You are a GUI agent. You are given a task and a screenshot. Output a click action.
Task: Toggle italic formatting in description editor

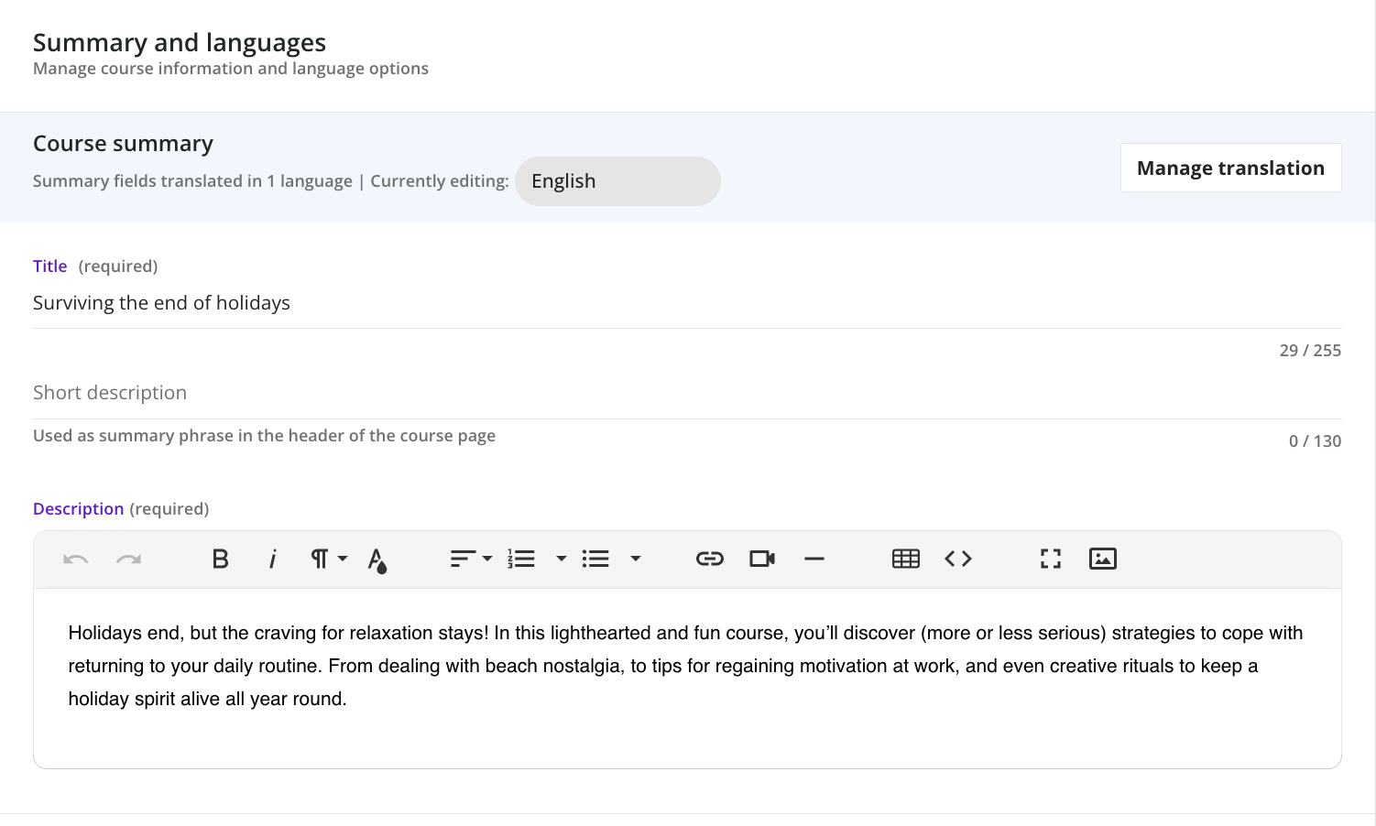coord(272,560)
